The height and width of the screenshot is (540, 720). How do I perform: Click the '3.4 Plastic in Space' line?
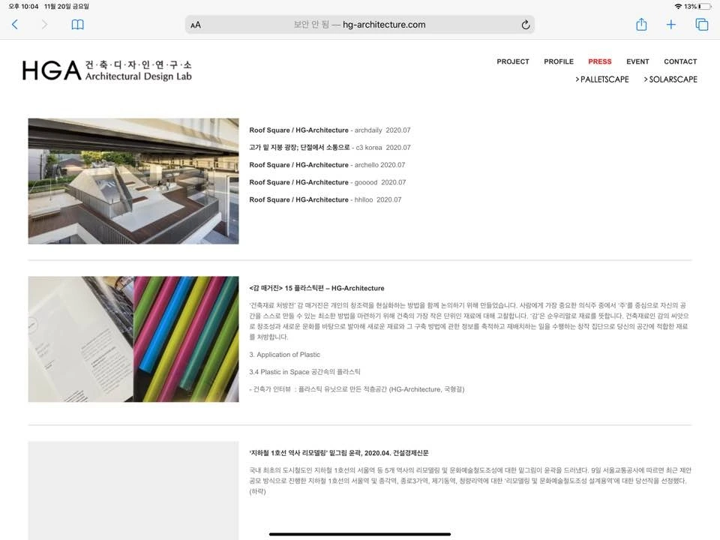[305, 372]
